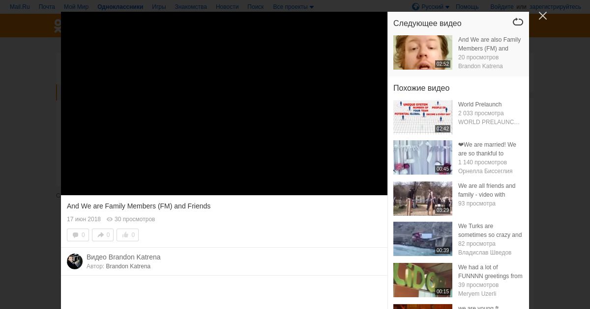Click Brandon Katrena under next video
Image resolution: width=590 pixels, height=309 pixels.
point(480,66)
